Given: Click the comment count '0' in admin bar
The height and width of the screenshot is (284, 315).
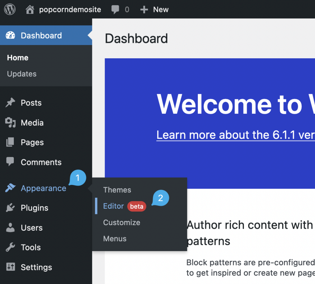Looking at the screenshot, I should pyautogui.click(x=127, y=10).
